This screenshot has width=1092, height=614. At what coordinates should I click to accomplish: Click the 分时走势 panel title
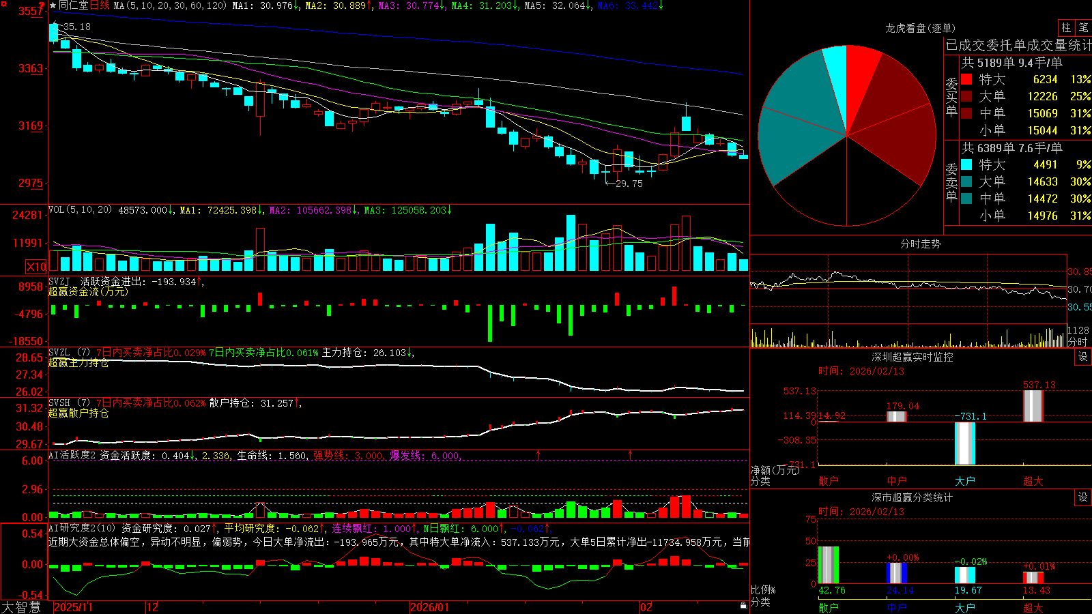(920, 244)
